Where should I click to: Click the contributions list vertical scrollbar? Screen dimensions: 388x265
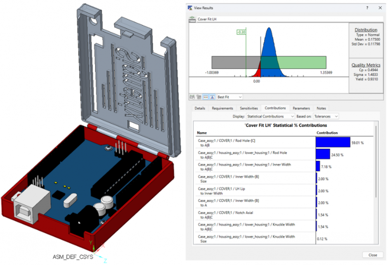(x=375, y=163)
